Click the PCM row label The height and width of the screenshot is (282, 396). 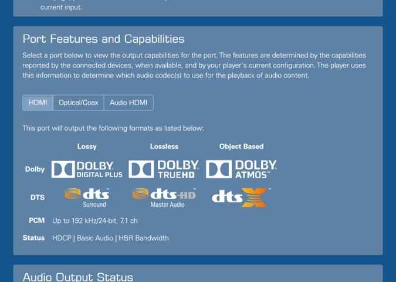[x=36, y=221]
